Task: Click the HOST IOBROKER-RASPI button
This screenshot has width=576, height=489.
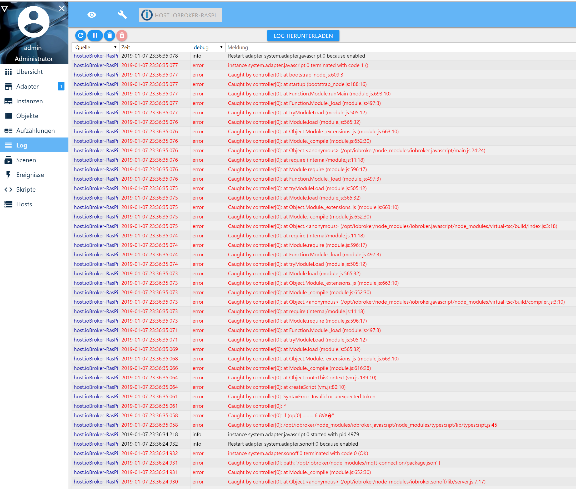Action: 181,15
